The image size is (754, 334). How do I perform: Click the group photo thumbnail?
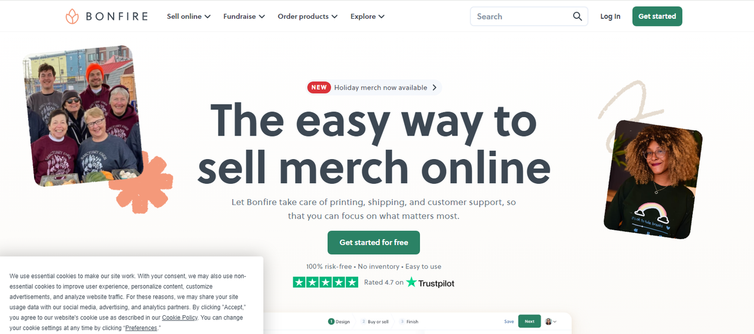click(x=82, y=116)
